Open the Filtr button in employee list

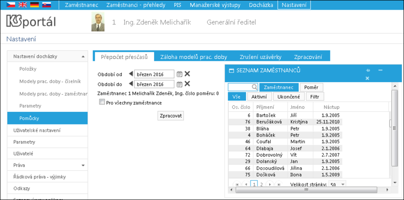click(x=315, y=97)
